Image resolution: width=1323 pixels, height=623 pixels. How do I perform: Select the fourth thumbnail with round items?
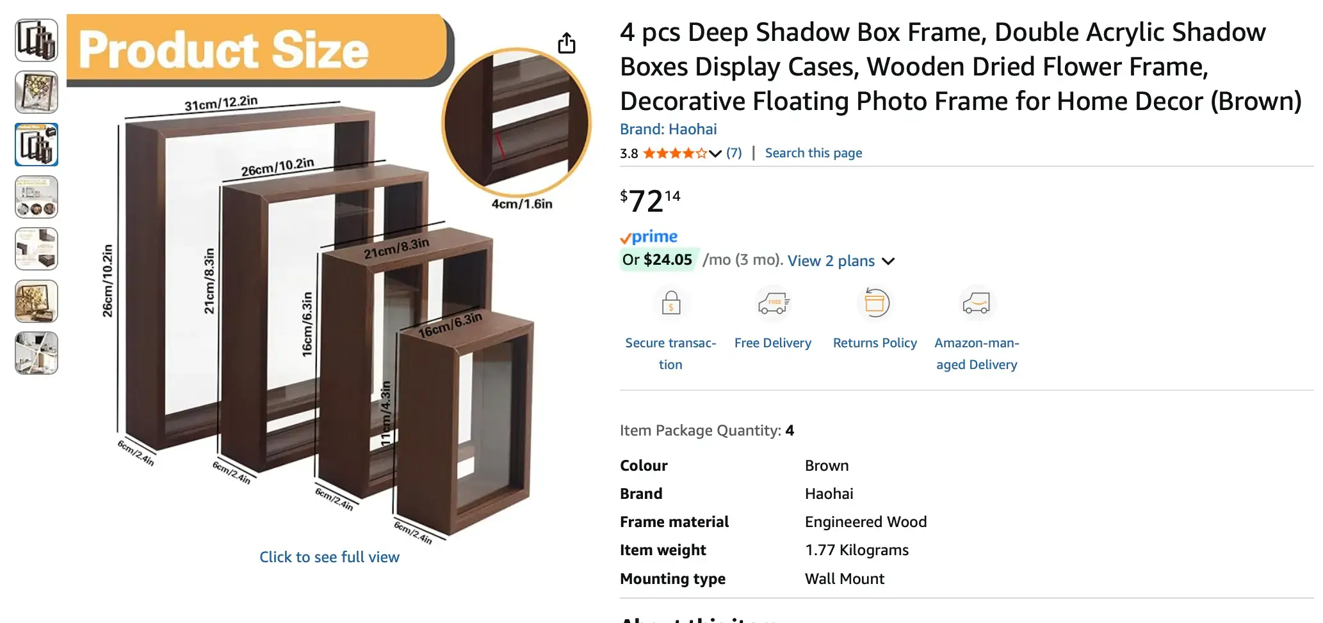[x=37, y=197]
